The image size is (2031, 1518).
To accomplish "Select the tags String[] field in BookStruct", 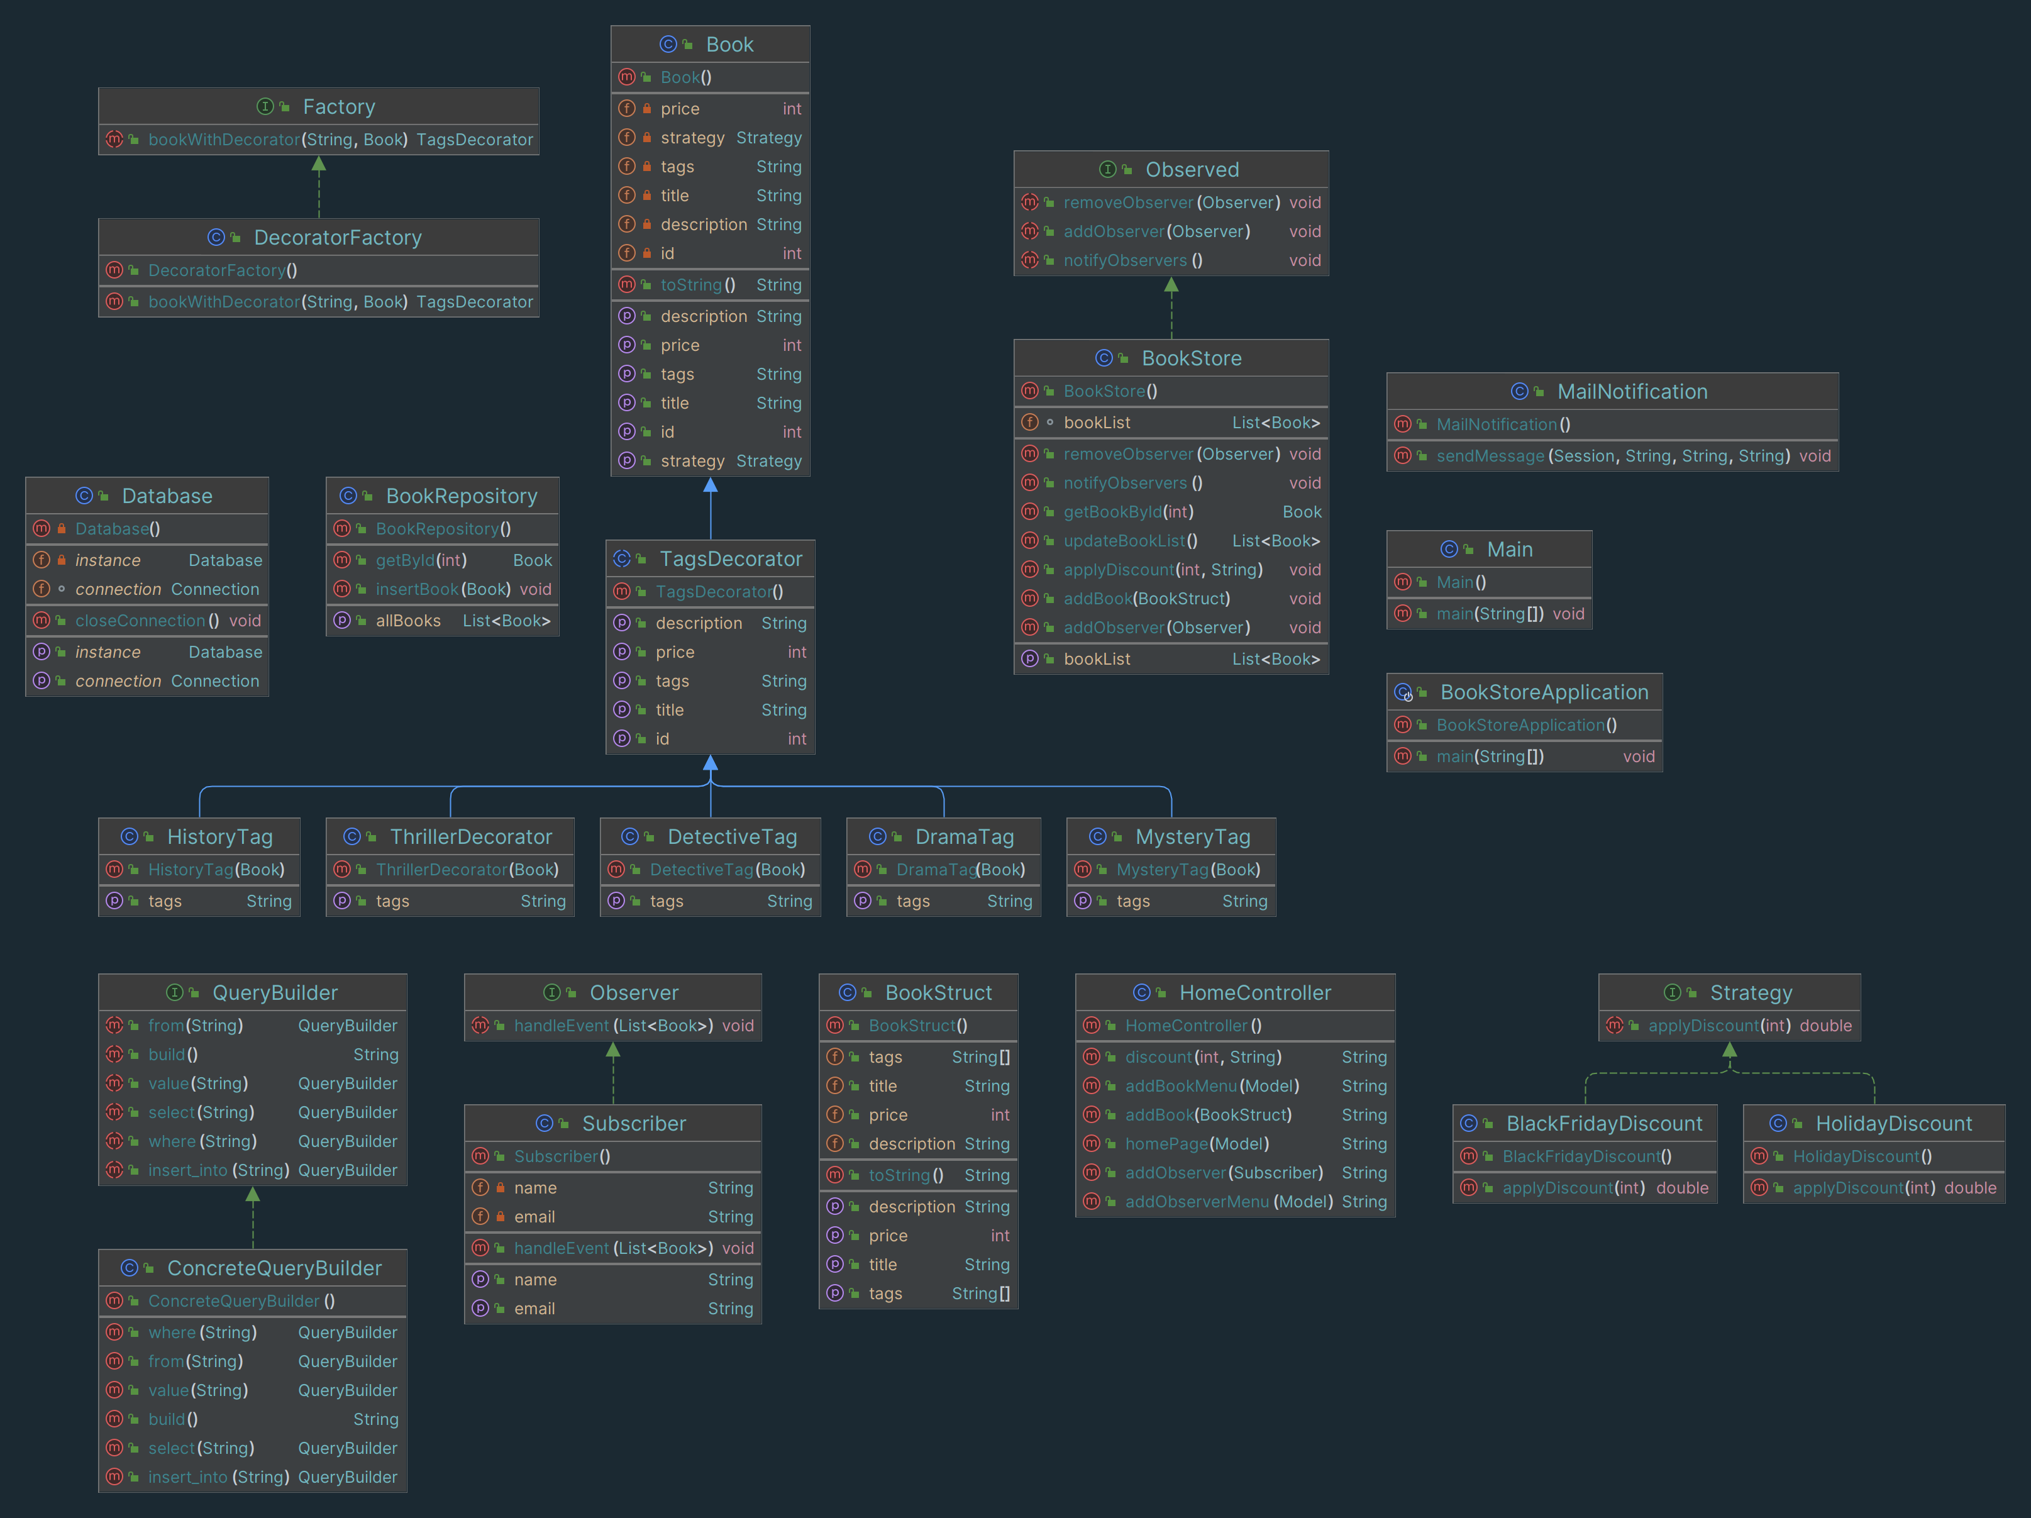I will pyautogui.click(x=918, y=1058).
